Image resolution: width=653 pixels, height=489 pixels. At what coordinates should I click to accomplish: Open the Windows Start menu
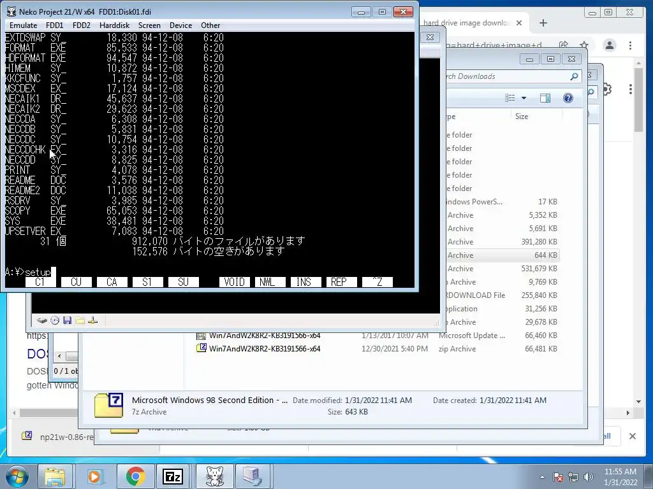click(x=17, y=476)
